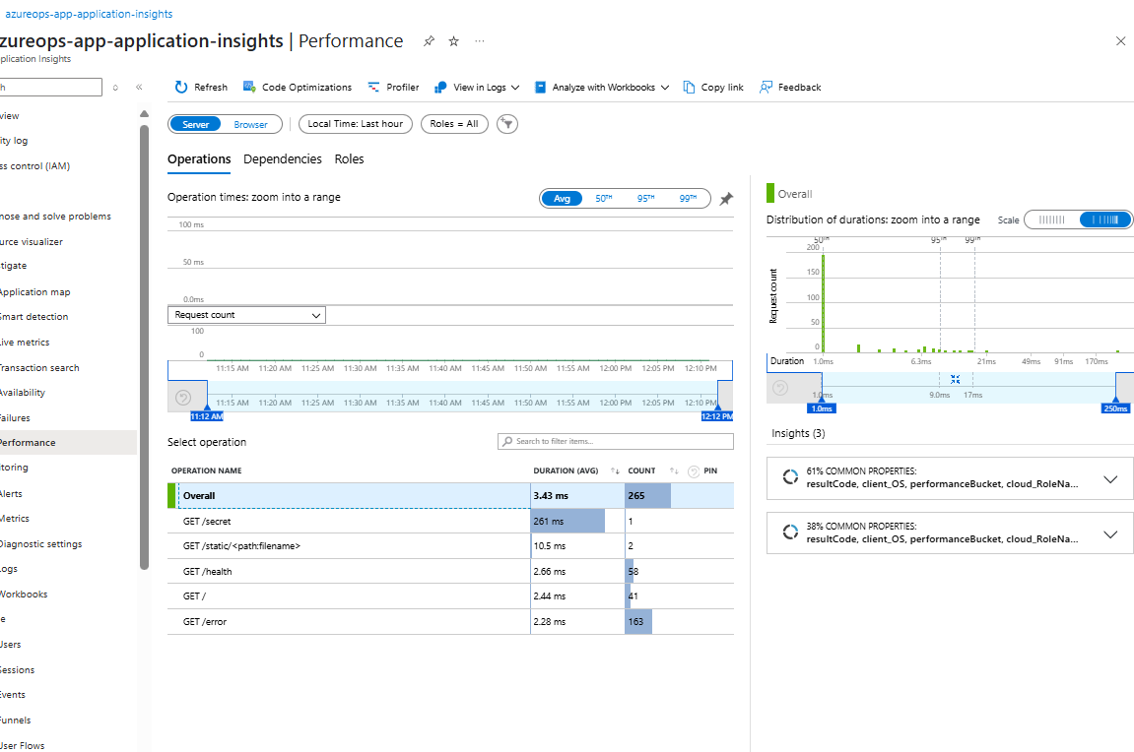Open User Flows in sidebar

23,745
